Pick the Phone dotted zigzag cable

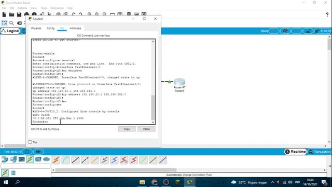(x=105, y=160)
